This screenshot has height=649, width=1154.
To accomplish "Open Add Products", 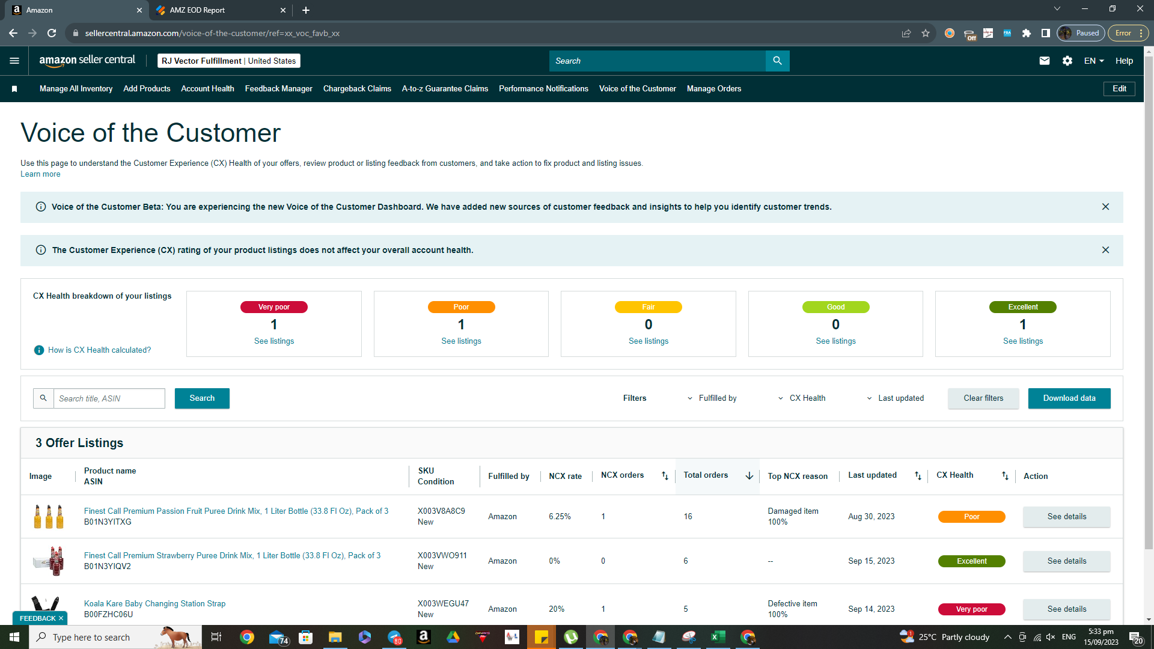I will coord(147,89).
